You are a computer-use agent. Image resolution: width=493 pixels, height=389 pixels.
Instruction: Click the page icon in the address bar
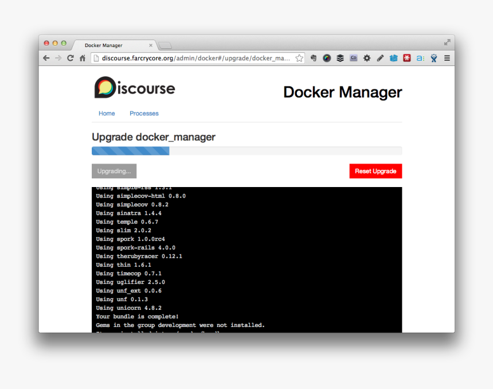pos(96,58)
